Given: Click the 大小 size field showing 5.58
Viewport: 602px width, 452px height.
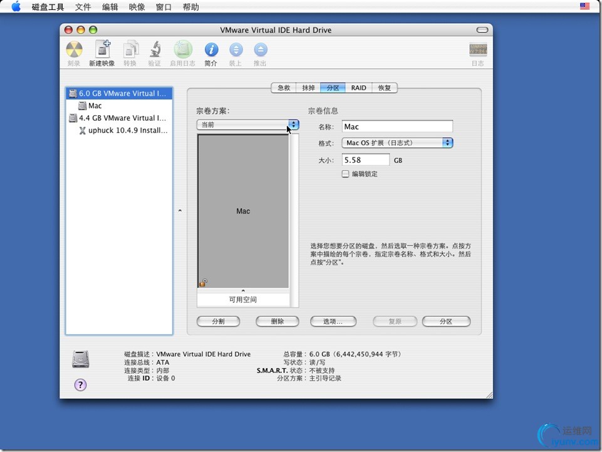Looking at the screenshot, I should point(366,160).
